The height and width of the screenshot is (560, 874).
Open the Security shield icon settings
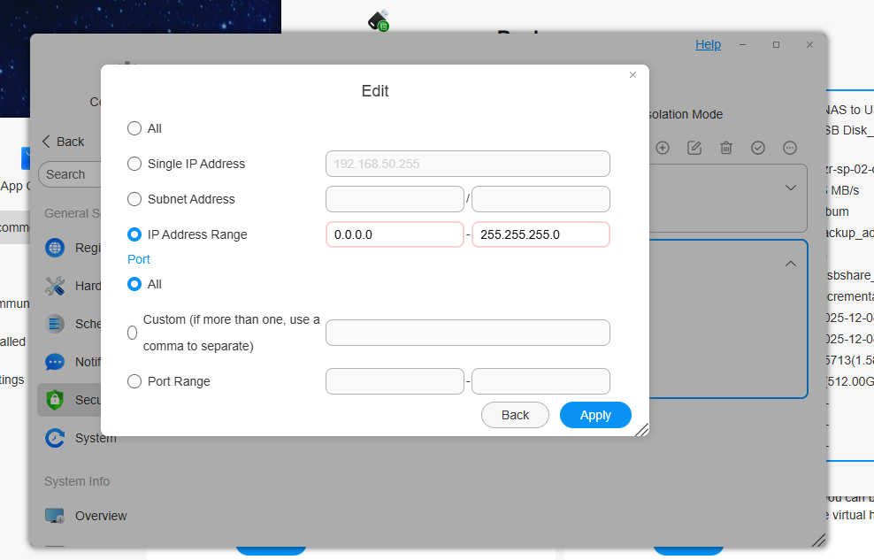[x=55, y=400]
